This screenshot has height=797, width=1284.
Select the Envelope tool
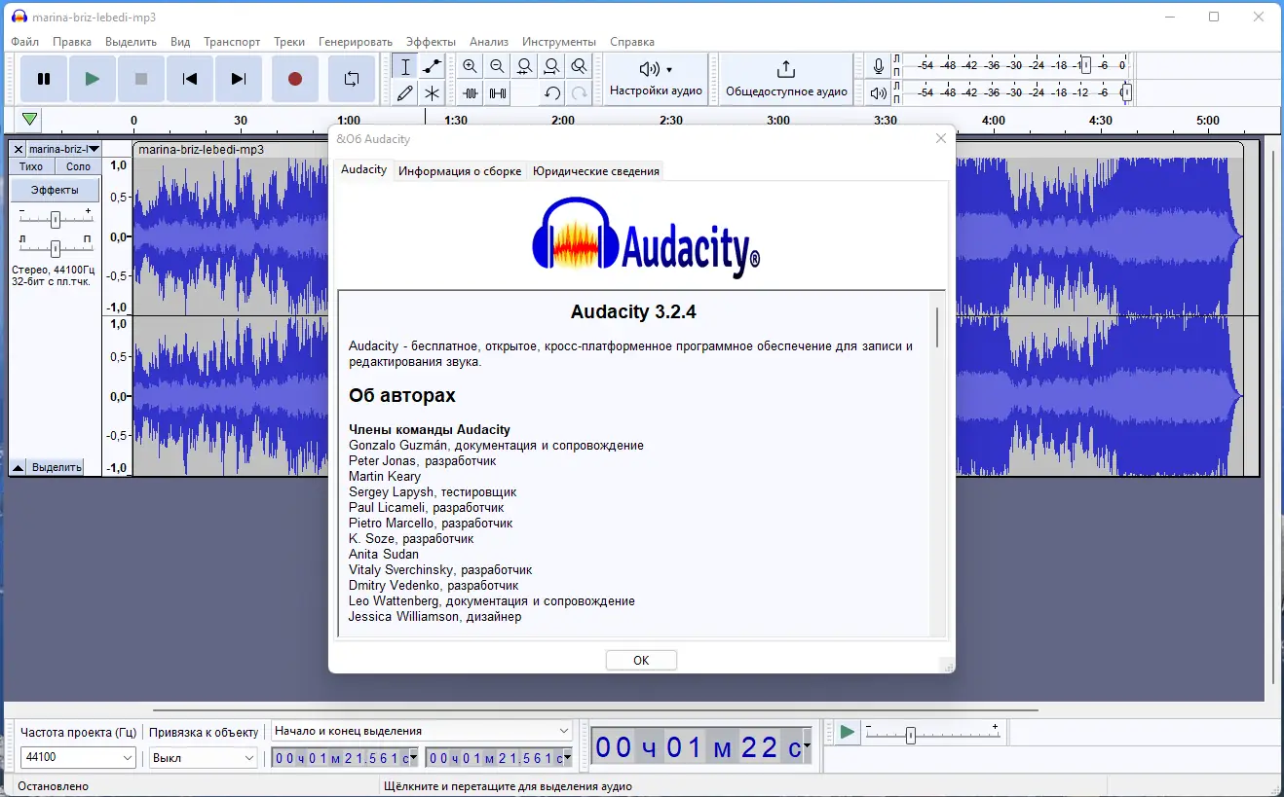click(x=432, y=66)
